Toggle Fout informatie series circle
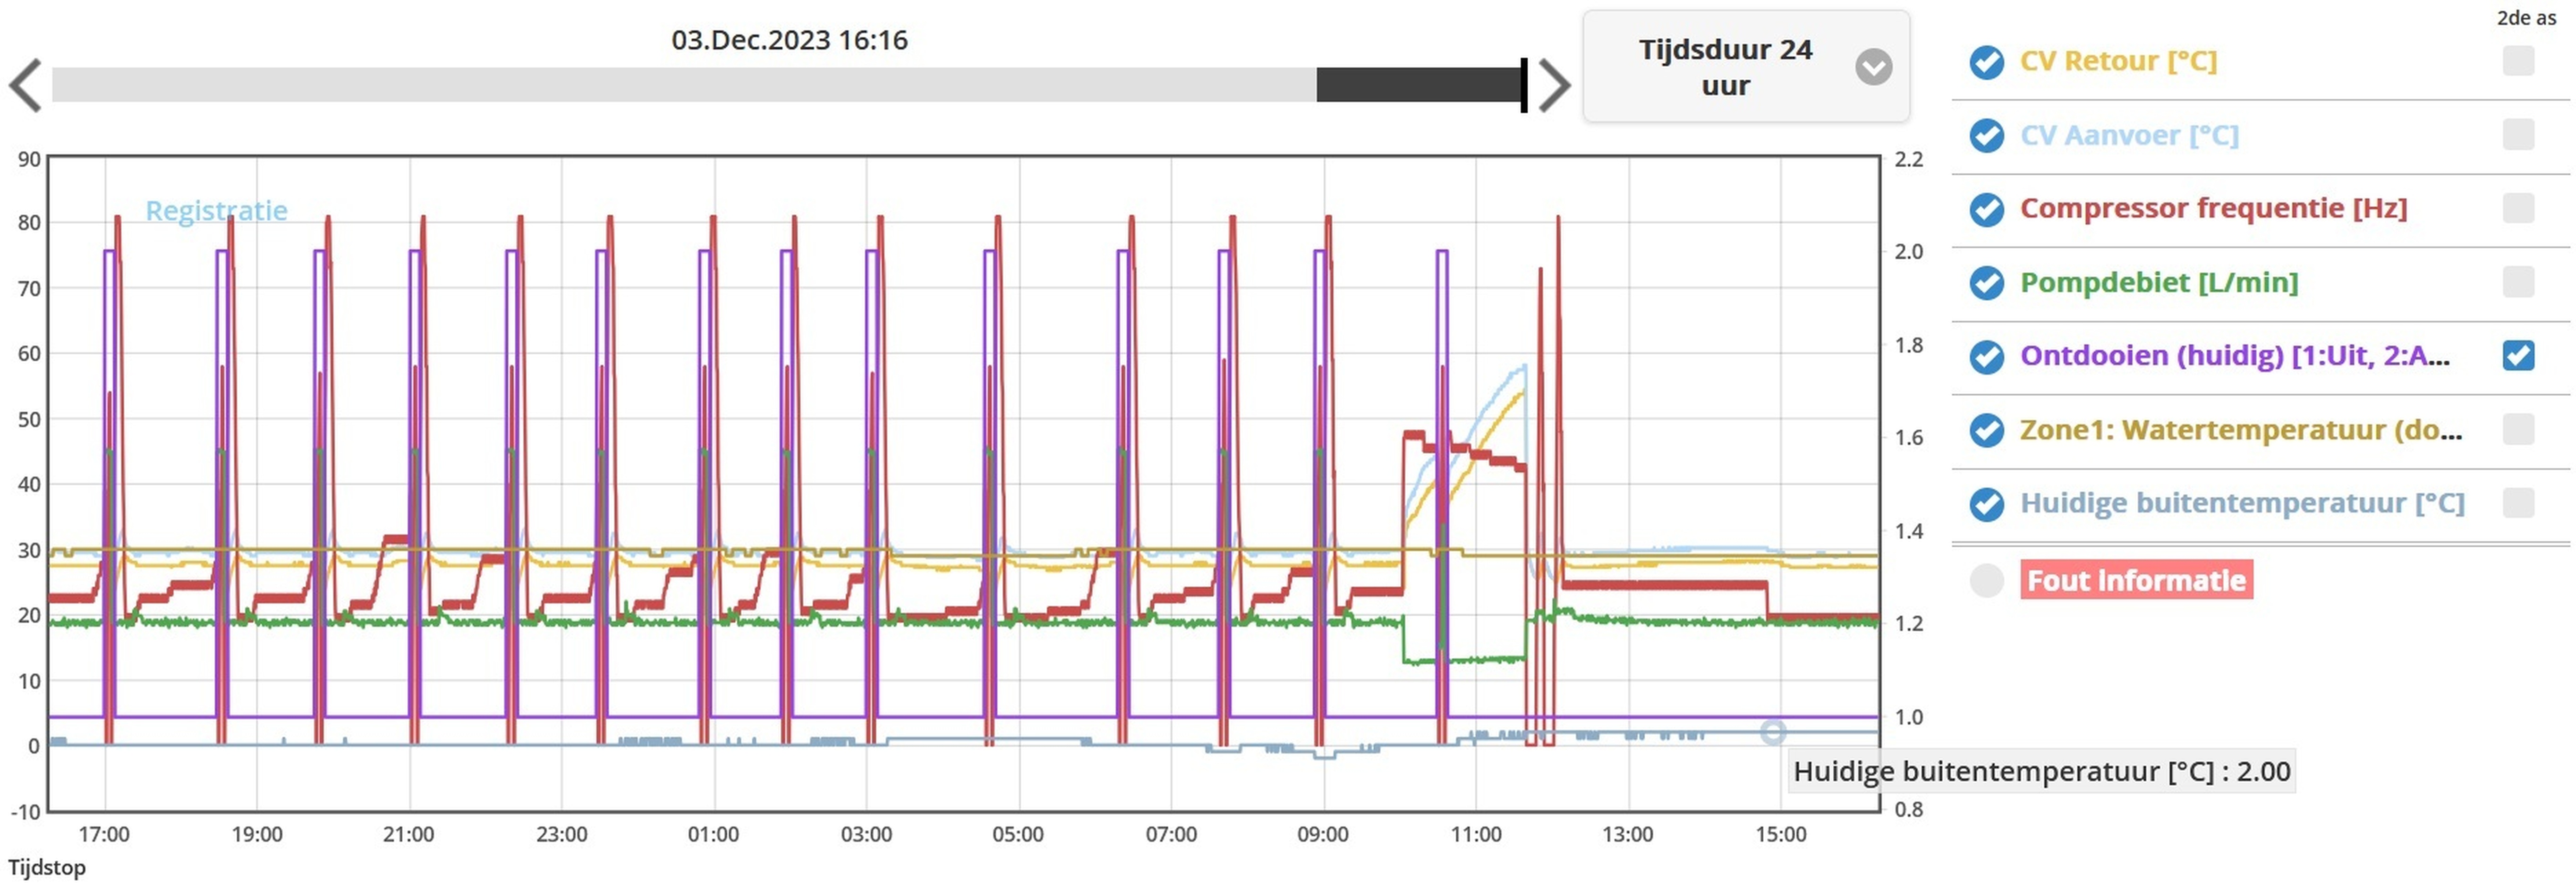2576x883 pixels. click(x=1986, y=580)
